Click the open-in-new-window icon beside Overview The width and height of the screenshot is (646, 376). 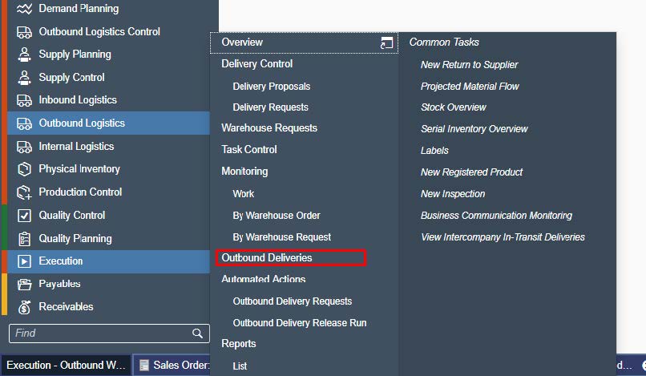pos(386,42)
